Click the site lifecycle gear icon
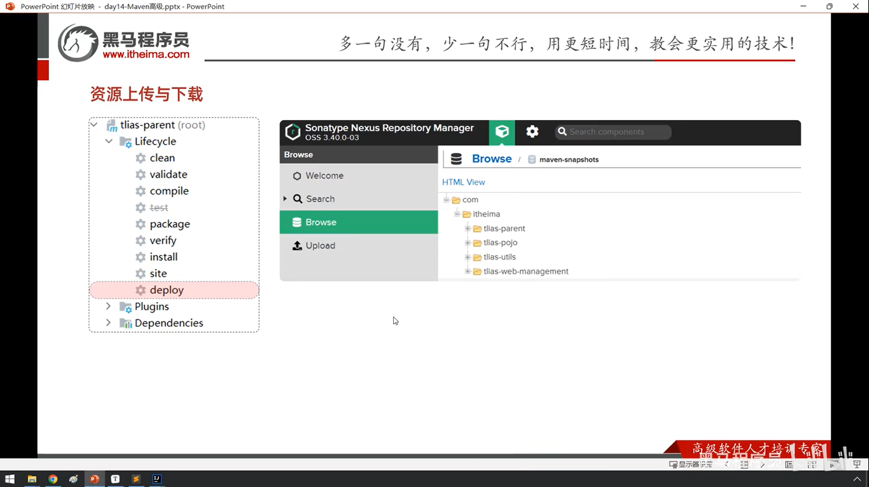869x487 pixels. tap(141, 274)
